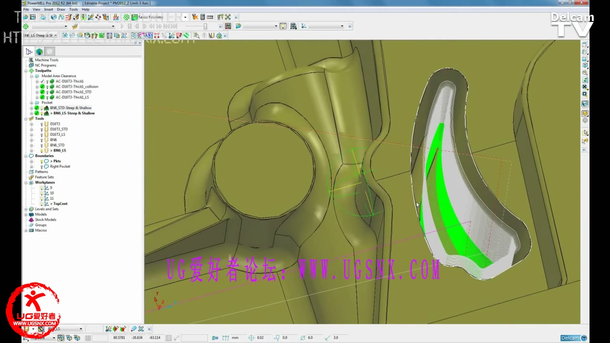Open the Help menu
Viewport: 610px width, 343px height.
point(85,9)
